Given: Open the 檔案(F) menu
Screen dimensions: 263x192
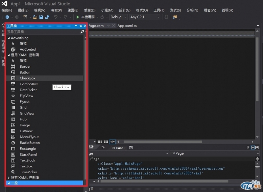Looking at the screenshot, I should pyautogui.click(x=7, y=11).
